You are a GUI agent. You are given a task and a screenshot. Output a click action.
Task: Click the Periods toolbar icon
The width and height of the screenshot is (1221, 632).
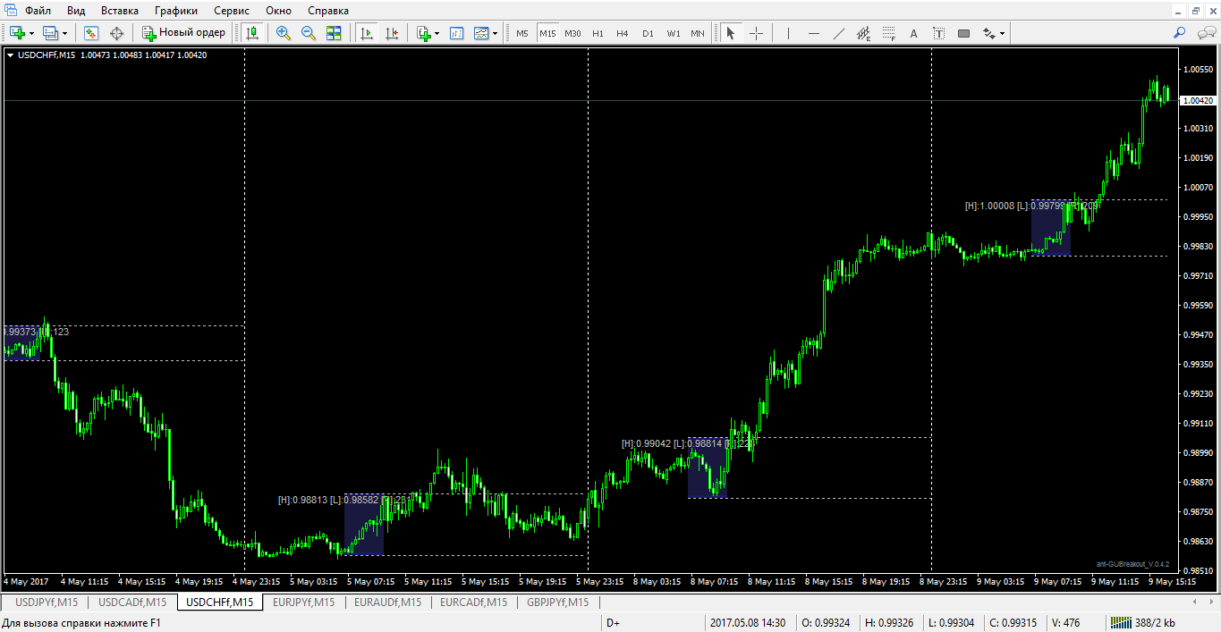click(x=456, y=33)
